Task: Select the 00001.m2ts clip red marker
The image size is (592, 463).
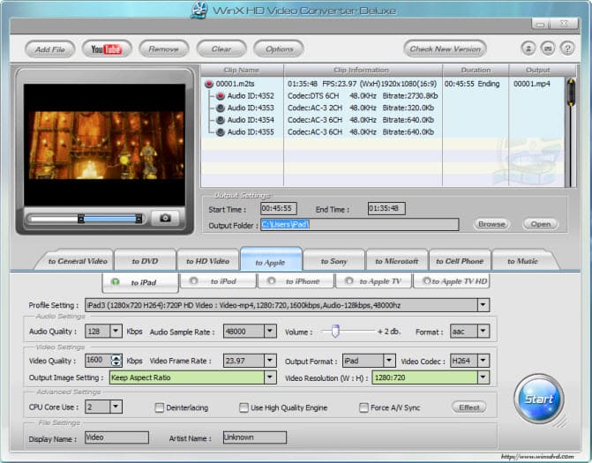Action: [209, 84]
